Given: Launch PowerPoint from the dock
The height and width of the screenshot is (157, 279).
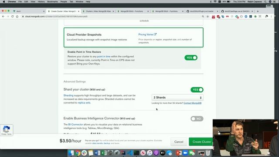Looking at the screenshot, I should click(x=179, y=153).
